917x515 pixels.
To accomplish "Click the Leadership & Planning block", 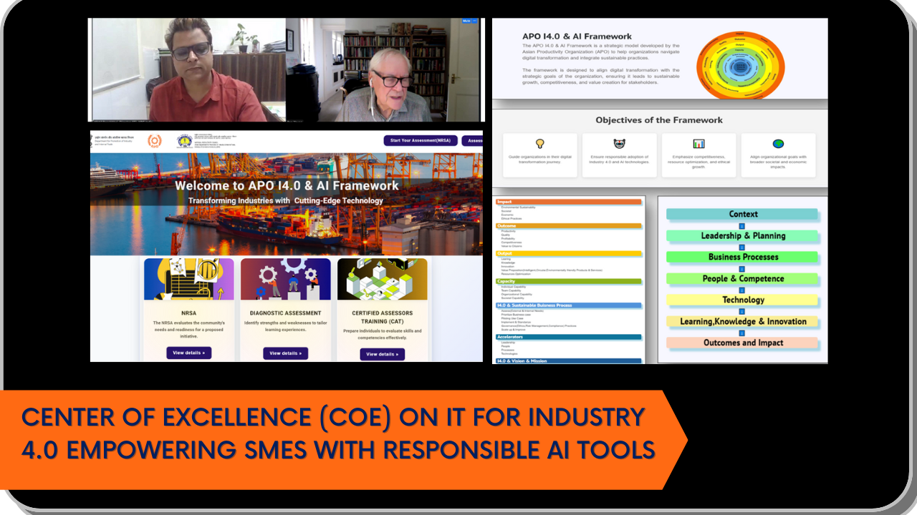I will pos(743,236).
